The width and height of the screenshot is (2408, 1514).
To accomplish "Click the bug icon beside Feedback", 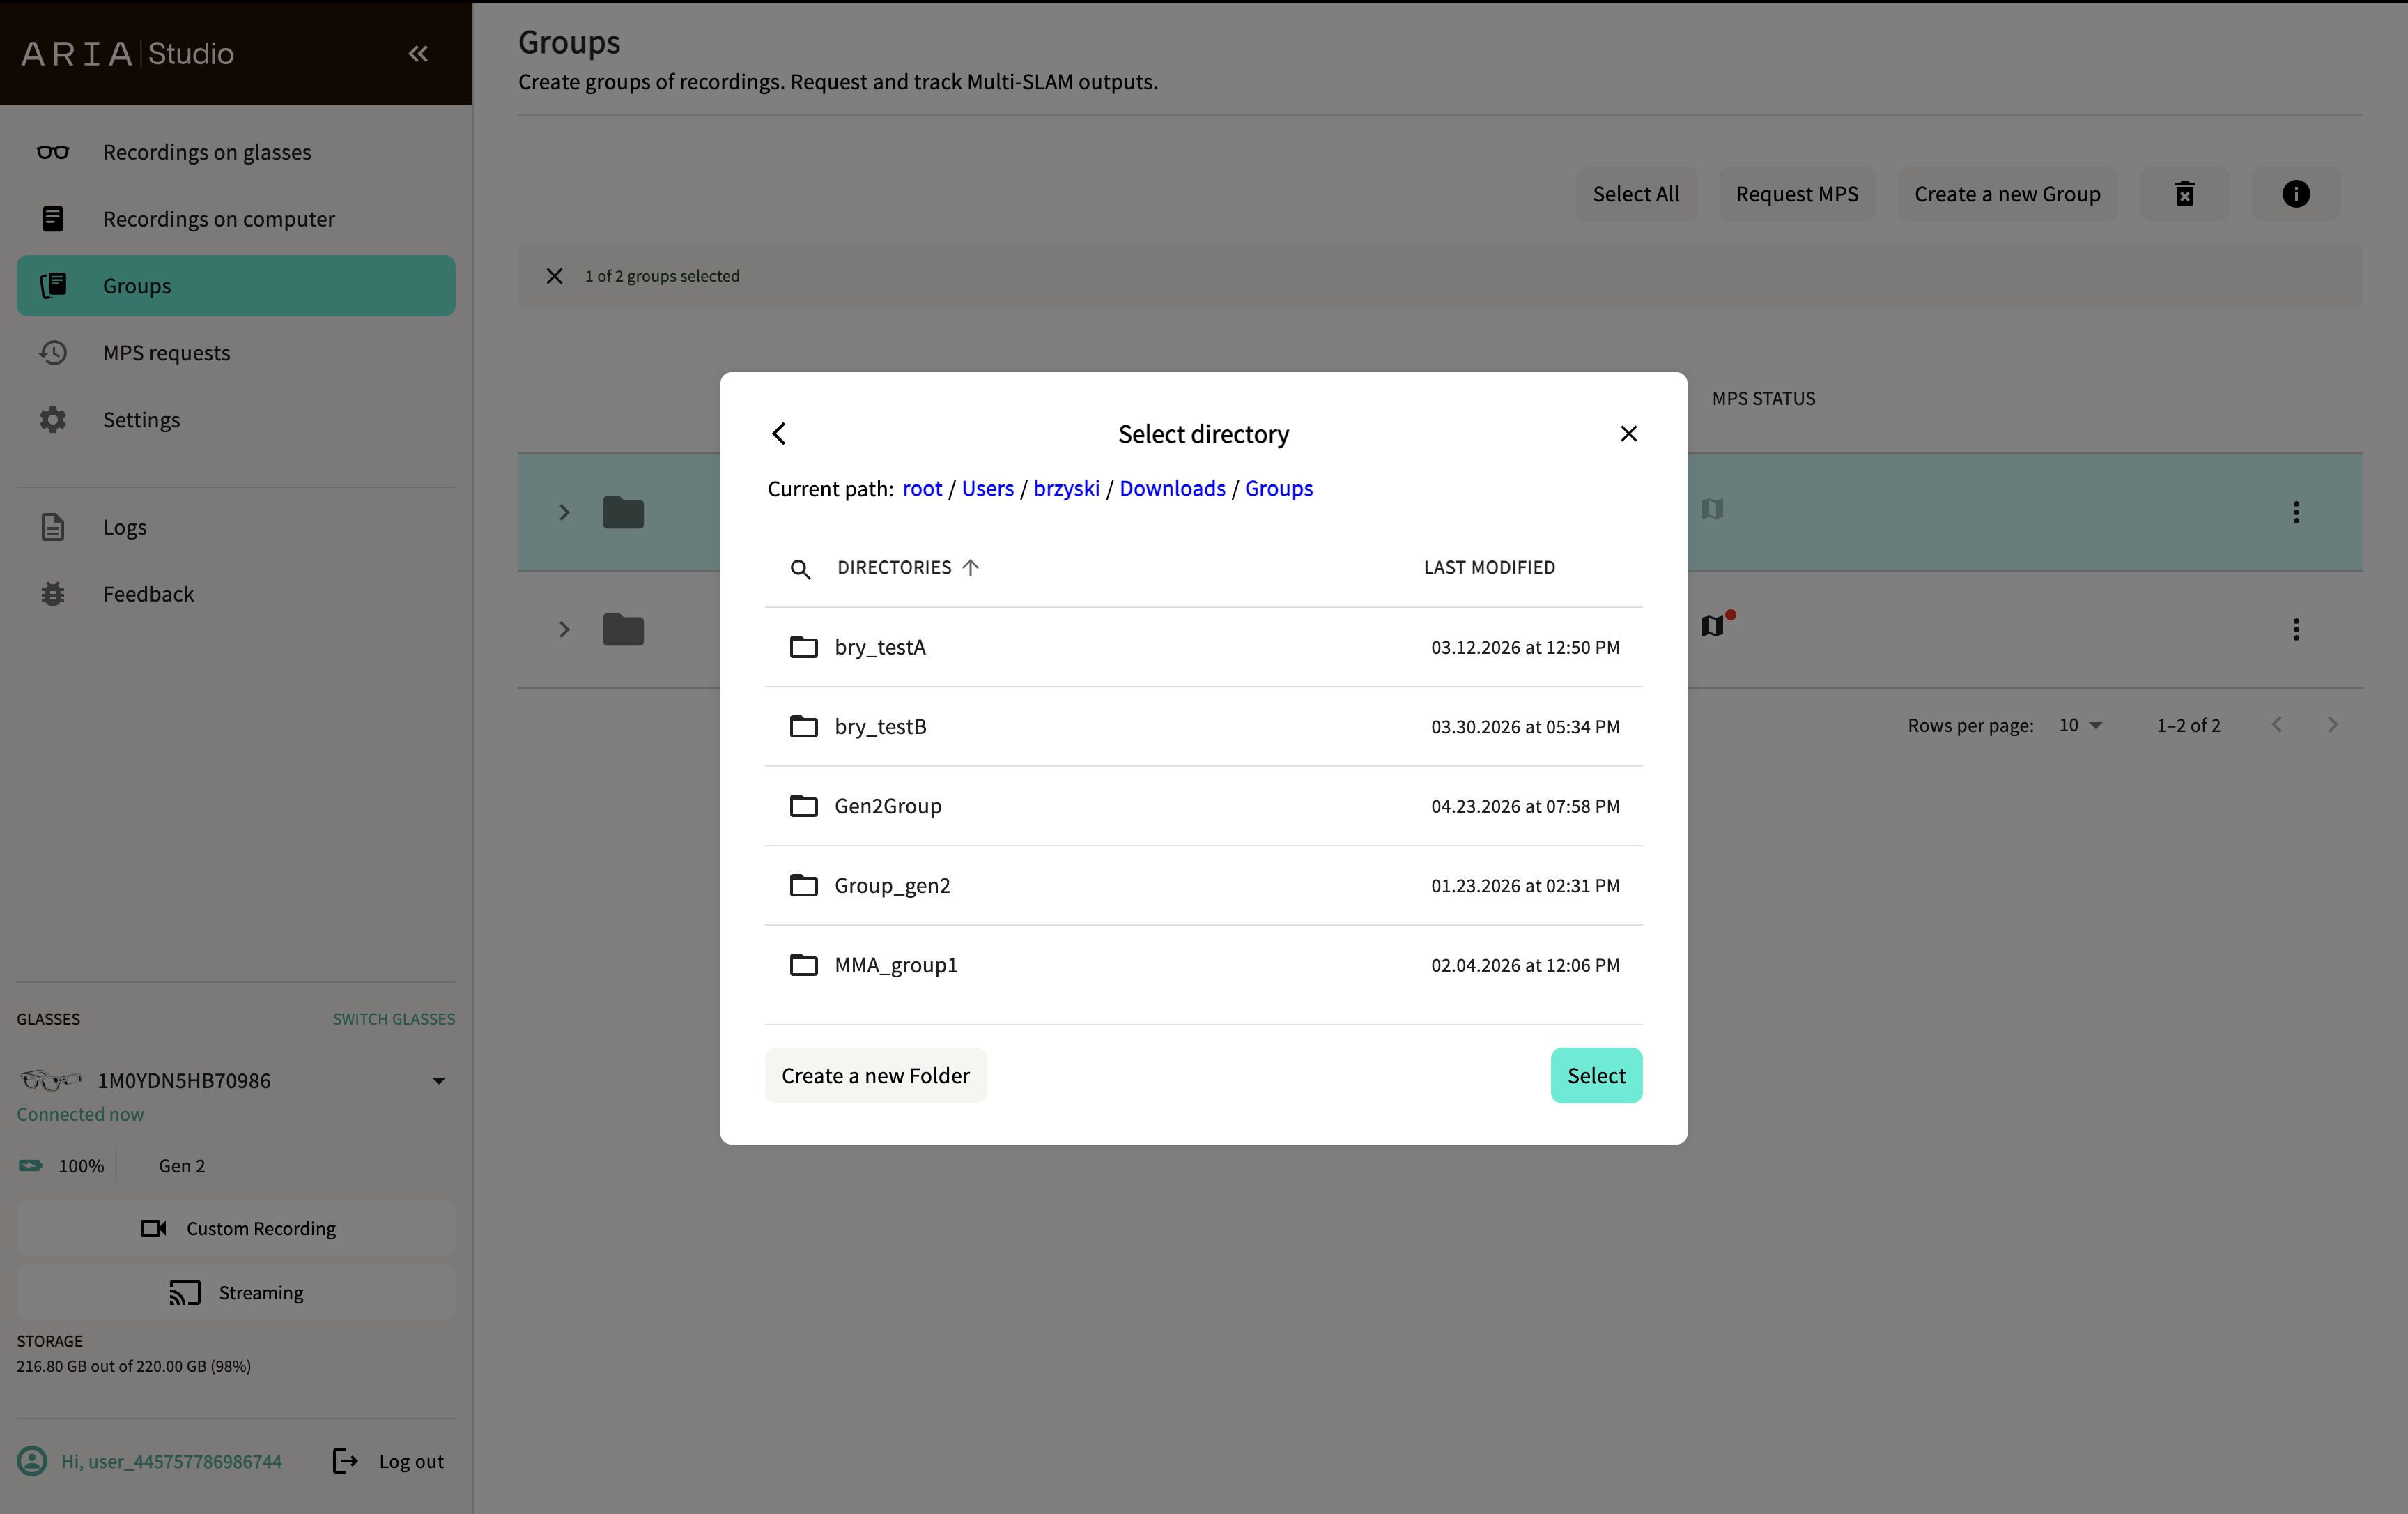I will 53,595.
